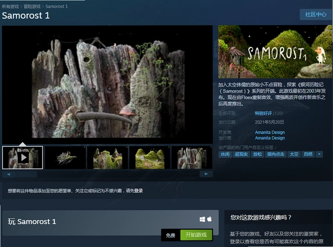Click the Samorost 1 page title

pos(26,15)
